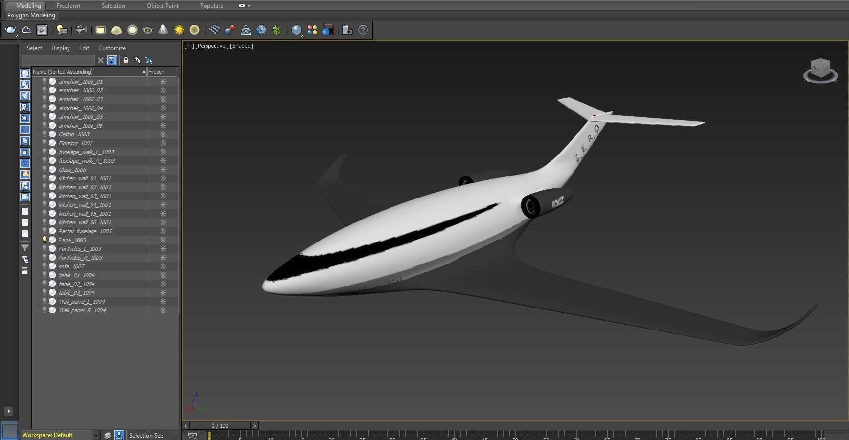
Task: Open the Material Editor sphere icon
Action: 297,30
